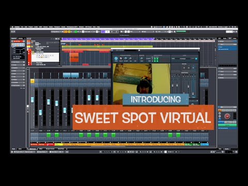Click the green level meter in top toolbar
Screen dimensions: 248x186
pos(181,32)
